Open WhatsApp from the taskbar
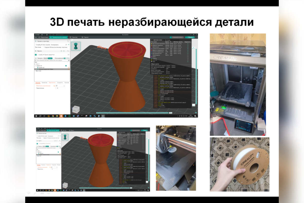Screen dimensions: 304x203 tap(70, 116)
